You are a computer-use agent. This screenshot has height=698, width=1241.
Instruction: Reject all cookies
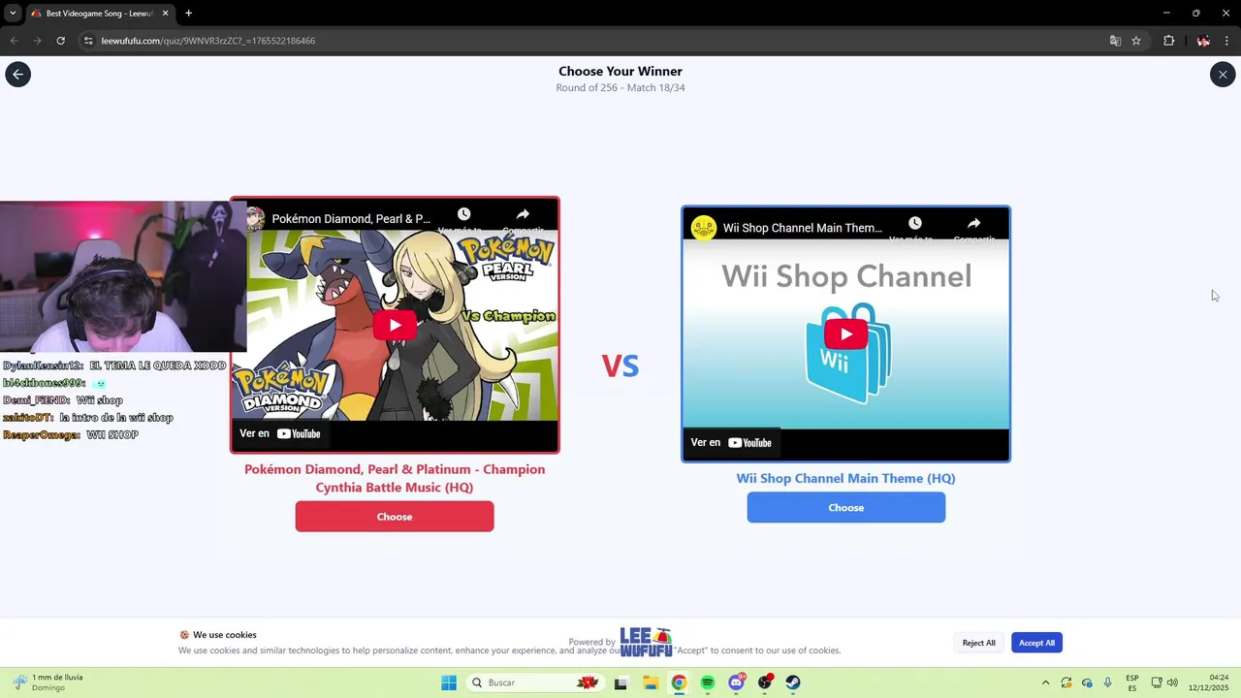pos(978,643)
